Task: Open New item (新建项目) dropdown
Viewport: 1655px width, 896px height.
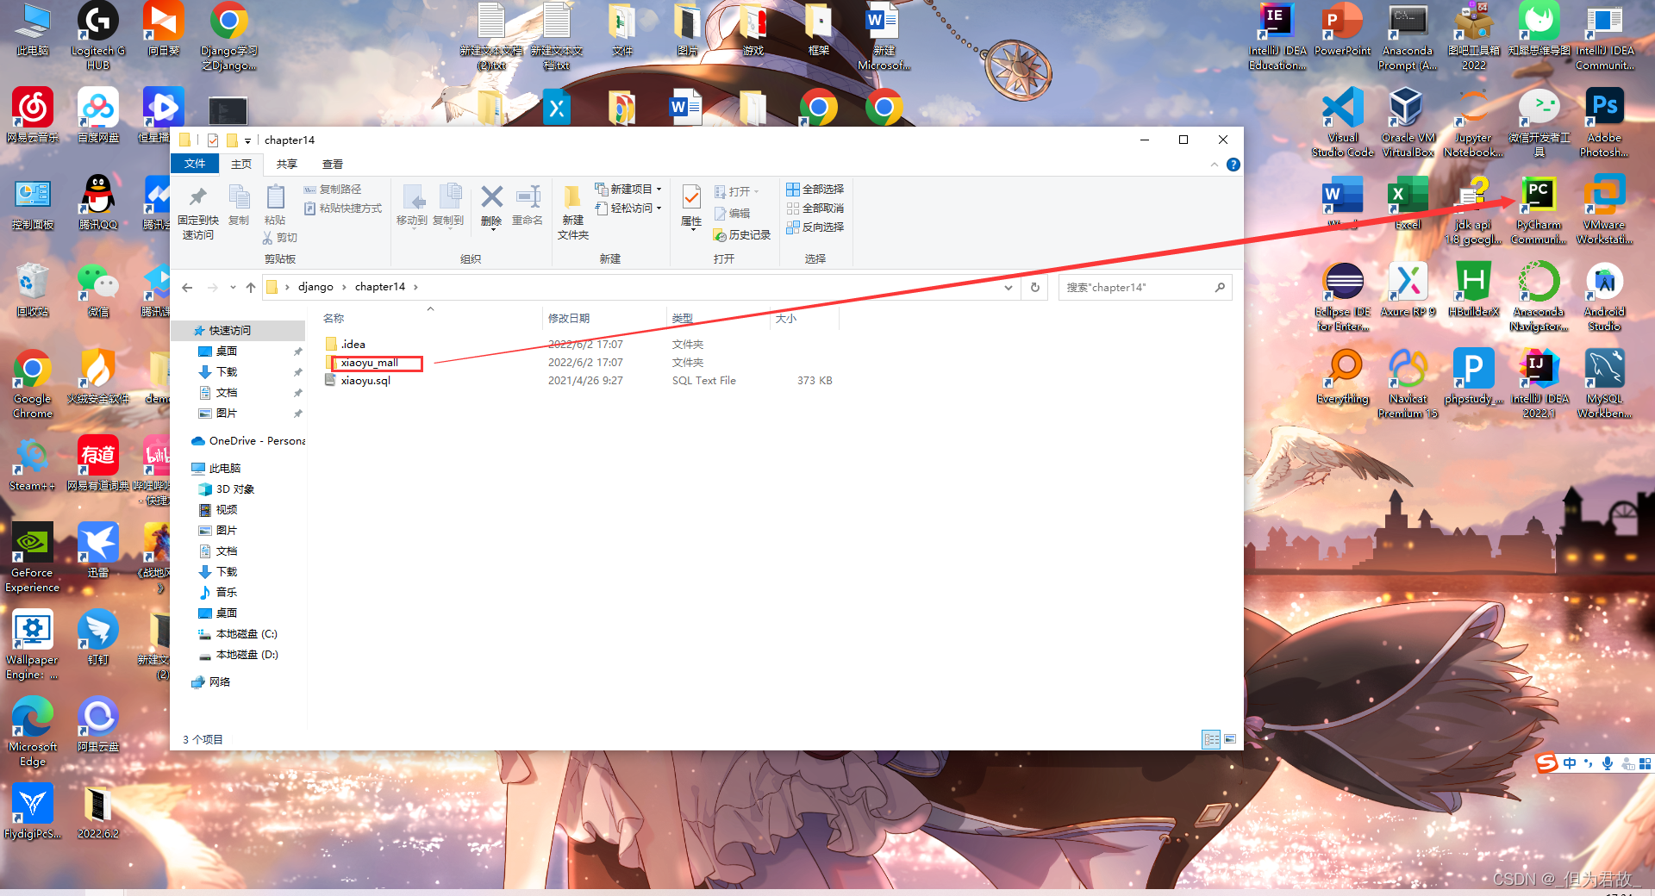Action: 628,190
